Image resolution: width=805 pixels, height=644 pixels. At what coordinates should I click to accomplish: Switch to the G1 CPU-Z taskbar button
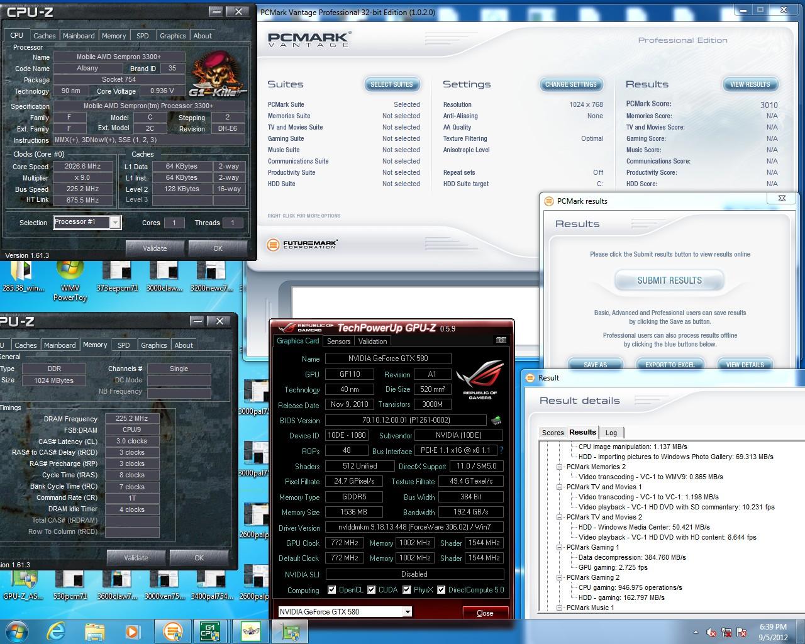click(211, 631)
